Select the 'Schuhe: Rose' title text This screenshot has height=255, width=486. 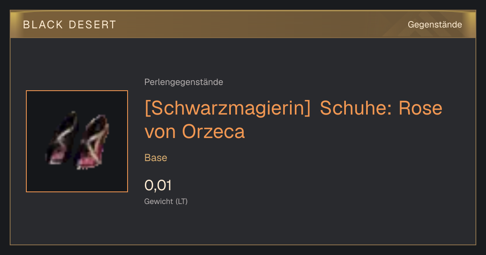[x=381, y=108]
